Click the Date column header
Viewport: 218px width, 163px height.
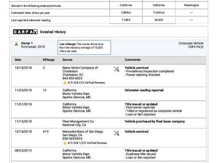pos(18,60)
